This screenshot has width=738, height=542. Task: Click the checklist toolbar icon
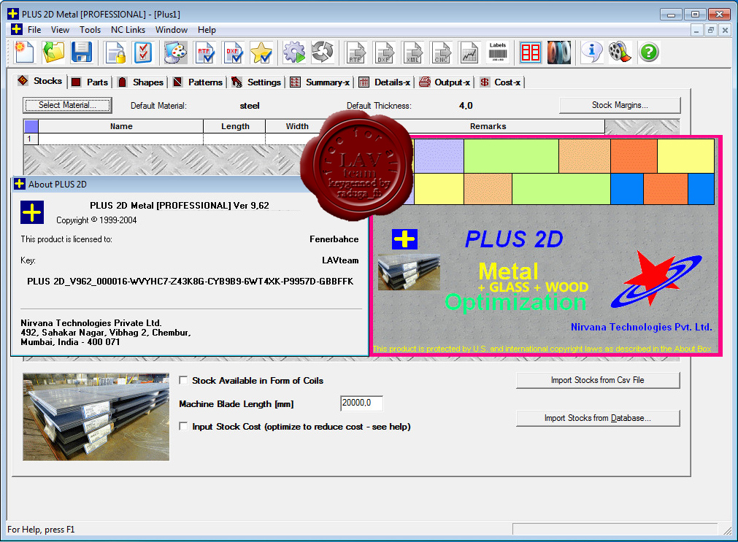(x=143, y=53)
